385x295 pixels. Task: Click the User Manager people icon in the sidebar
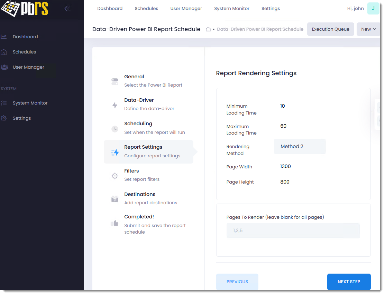pyautogui.click(x=4, y=67)
